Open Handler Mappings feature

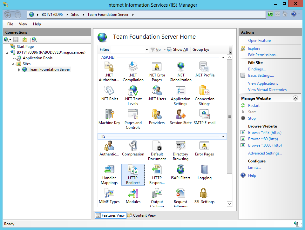click(x=109, y=174)
